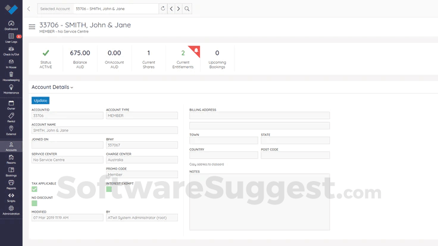Click the Upcoming Bookings tile
Image resolution: width=438 pixels, height=246 pixels.
[217, 59]
